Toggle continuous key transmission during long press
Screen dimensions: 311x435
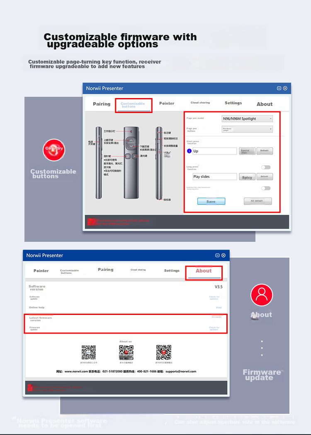(x=266, y=188)
